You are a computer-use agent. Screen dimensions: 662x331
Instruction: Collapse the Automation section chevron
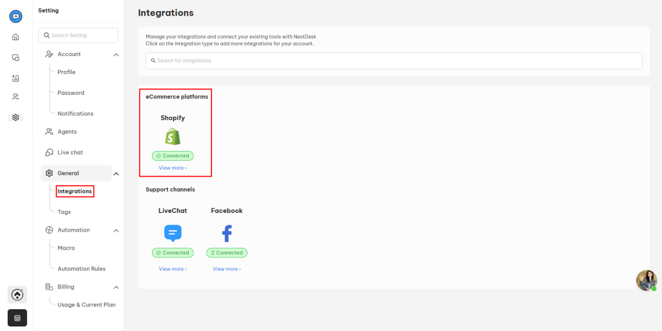click(x=116, y=231)
